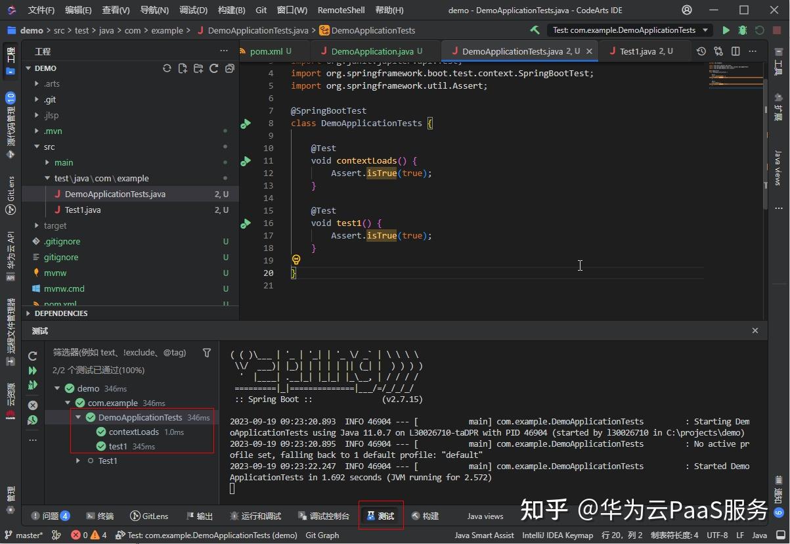Viewport: 790px width, 544px height.
Task: Click the sync project icon in DEMO header
Action: click(x=167, y=68)
